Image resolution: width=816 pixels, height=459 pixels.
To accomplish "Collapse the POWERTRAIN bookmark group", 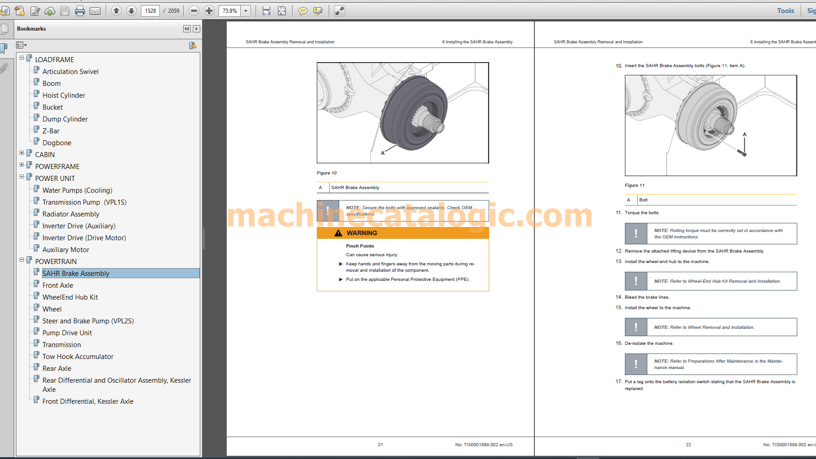I will pyautogui.click(x=21, y=260).
